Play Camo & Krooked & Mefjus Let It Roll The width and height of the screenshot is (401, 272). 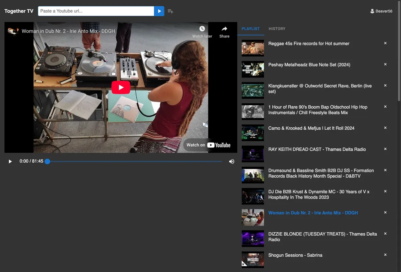pyautogui.click(x=311, y=128)
